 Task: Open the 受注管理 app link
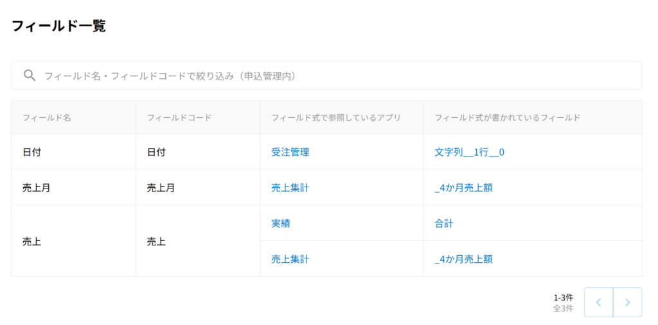pos(290,152)
